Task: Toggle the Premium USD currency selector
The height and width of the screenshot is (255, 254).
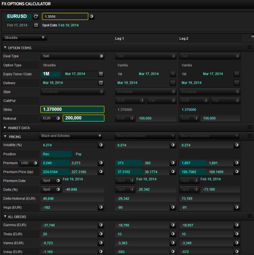Action: (29, 163)
